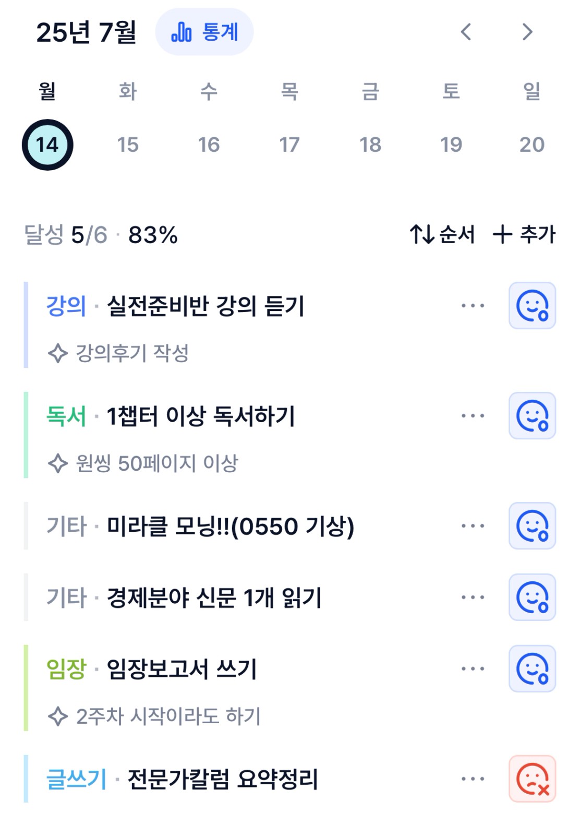Screen dimensions: 580x813
Task: Toggle smiley completion for 실전준비반 강의 듣기
Action: pyautogui.click(x=533, y=306)
